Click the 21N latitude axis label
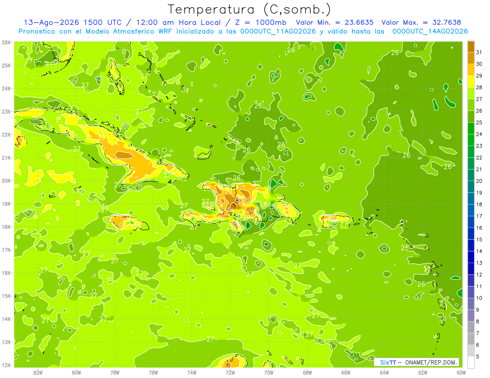The image size is (490, 378). click(x=6, y=157)
